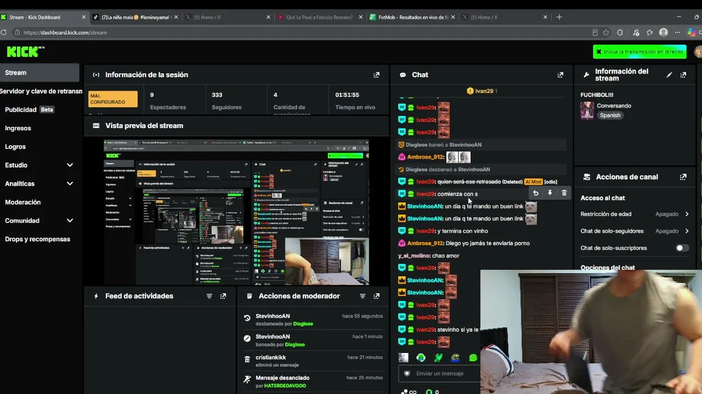Click the 'cristiankikk' moderator action row
Screen dimensions: 702x394
[x=313, y=361]
